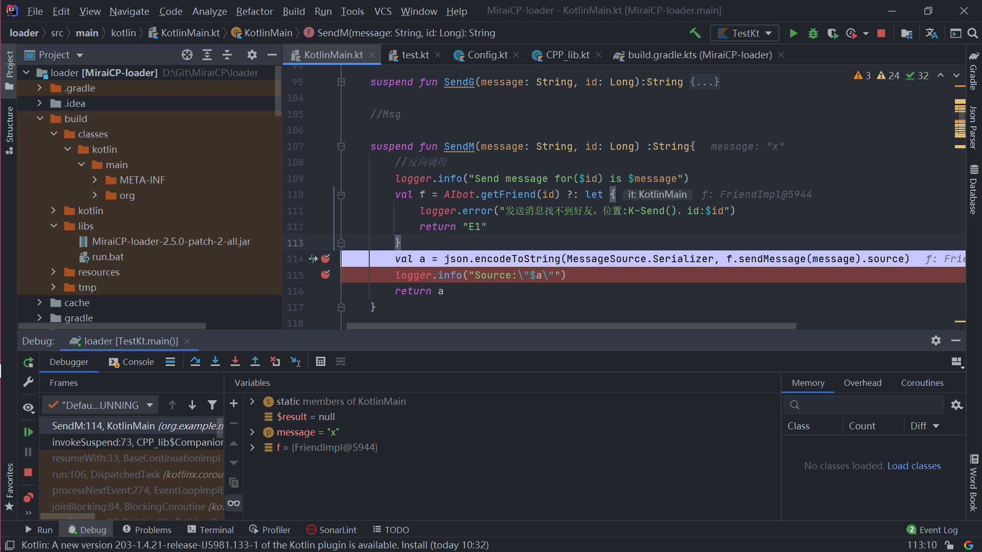Open the Refactor menu

coord(254,11)
